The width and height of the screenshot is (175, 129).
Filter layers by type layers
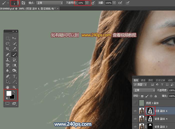click(162, 85)
